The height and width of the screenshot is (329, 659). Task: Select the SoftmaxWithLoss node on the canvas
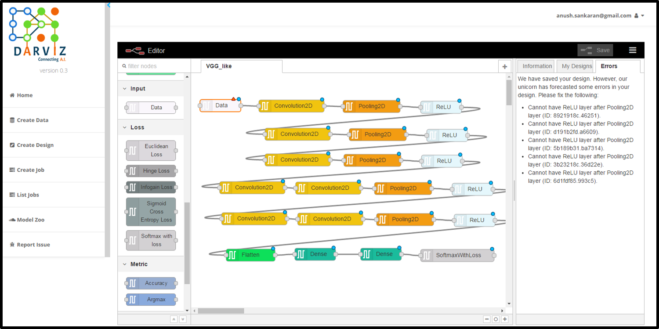(458, 255)
